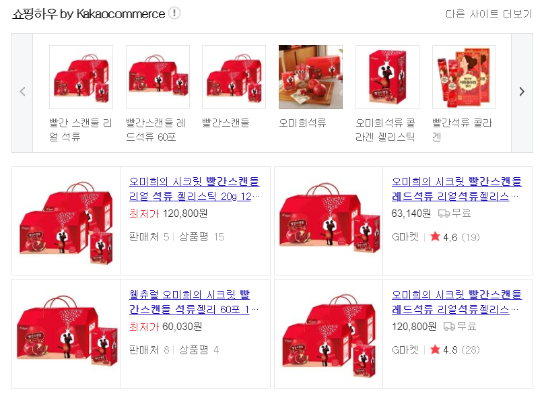The width and height of the screenshot is (544, 396).
Task: Open 레드석류 product link priced 120,800원 G마켓
Action: 456,302
